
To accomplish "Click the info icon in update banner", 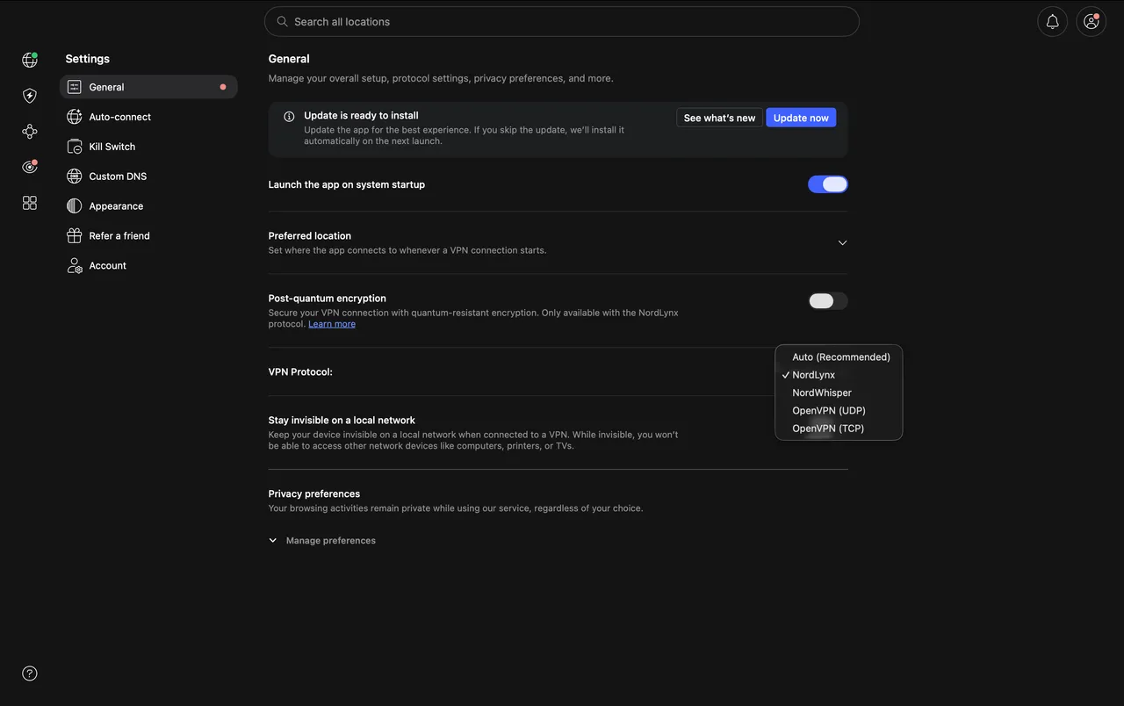I will pyautogui.click(x=289, y=116).
